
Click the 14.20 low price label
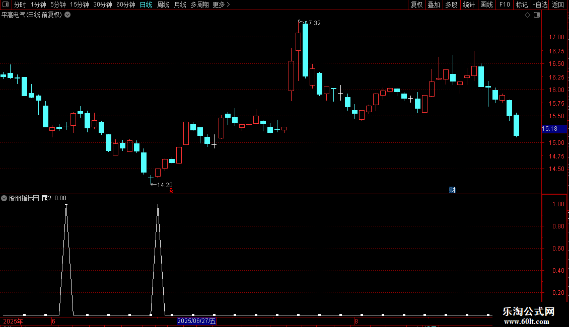pyautogui.click(x=165, y=185)
